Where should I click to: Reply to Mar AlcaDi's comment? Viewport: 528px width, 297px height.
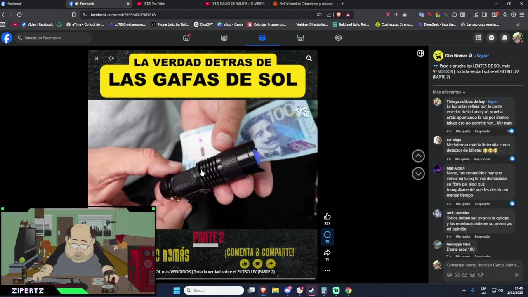point(483,204)
